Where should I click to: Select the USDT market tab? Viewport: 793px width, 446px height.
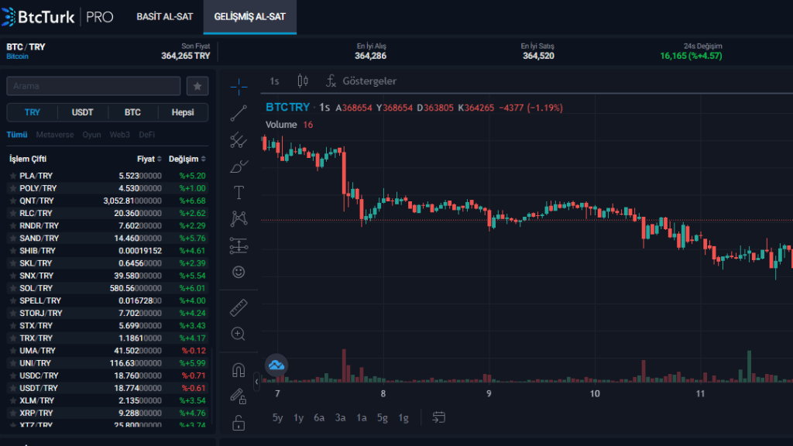(82, 112)
